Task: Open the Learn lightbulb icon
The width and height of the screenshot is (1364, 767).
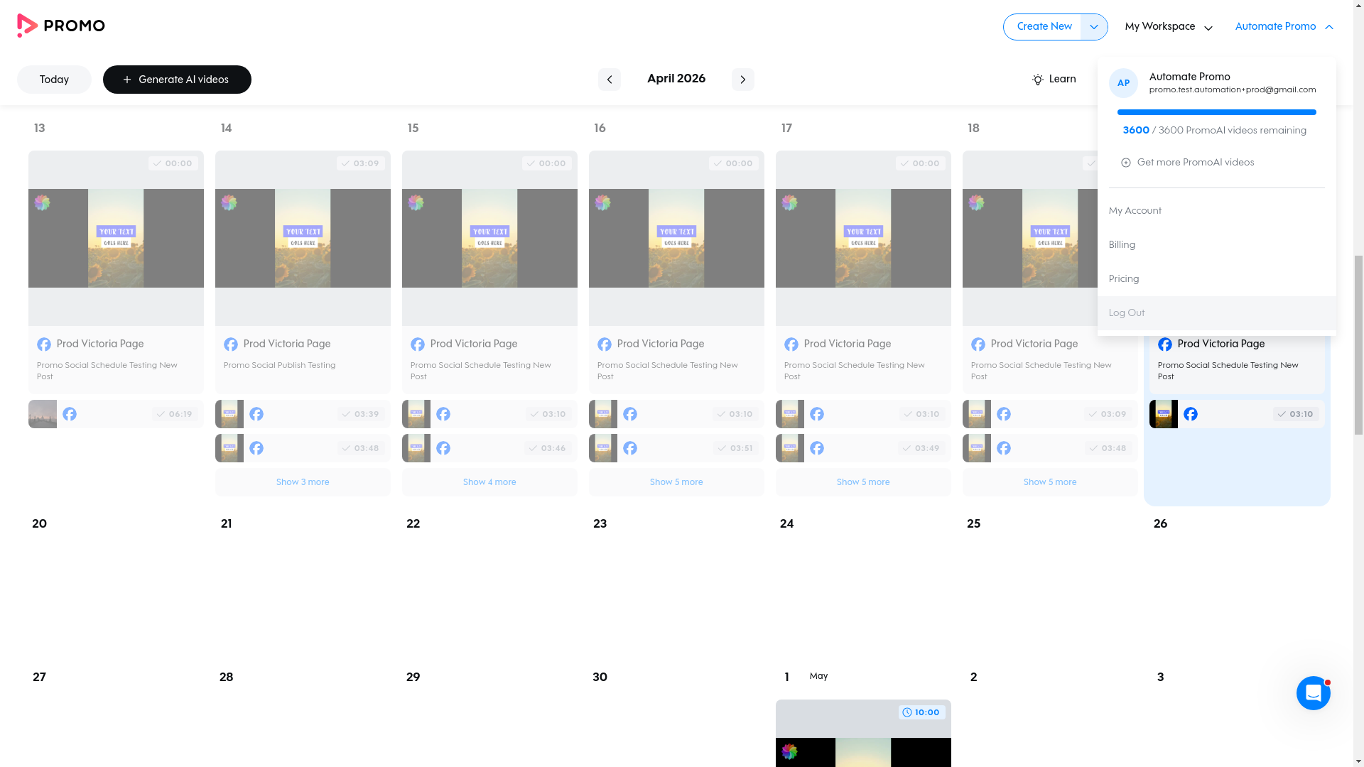Action: [1038, 80]
